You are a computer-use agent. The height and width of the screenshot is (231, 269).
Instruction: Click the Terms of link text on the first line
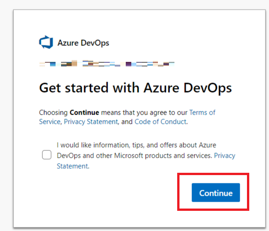(202, 112)
